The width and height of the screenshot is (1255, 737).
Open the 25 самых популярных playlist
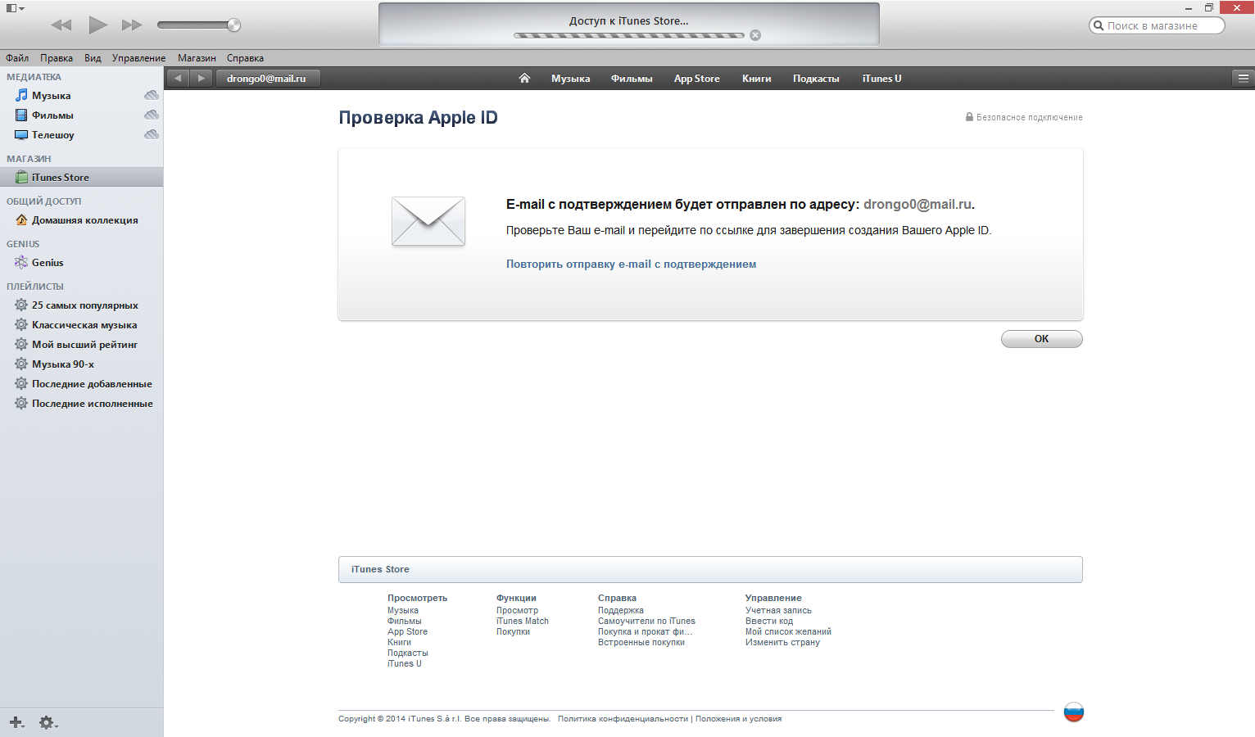click(84, 305)
